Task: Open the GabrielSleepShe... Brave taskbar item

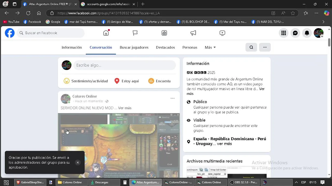Action: click(x=30, y=182)
